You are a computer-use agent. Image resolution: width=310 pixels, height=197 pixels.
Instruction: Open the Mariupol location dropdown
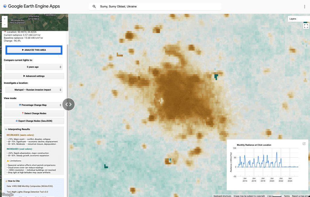point(34,90)
